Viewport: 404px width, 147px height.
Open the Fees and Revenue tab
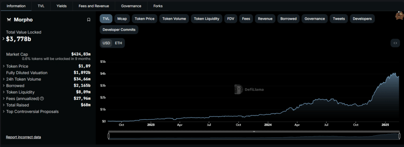94,6
